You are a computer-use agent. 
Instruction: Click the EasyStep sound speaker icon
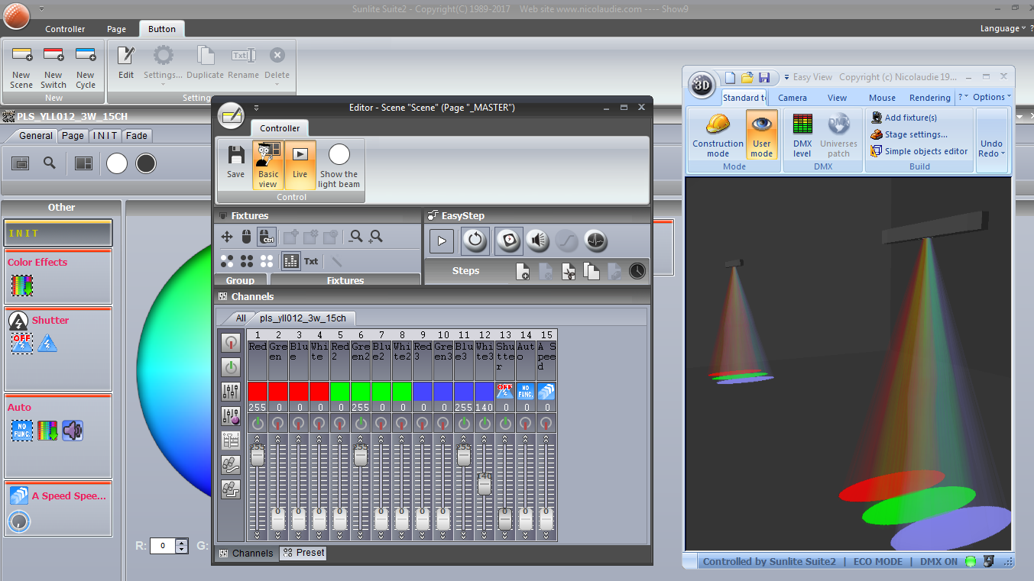[x=538, y=241]
